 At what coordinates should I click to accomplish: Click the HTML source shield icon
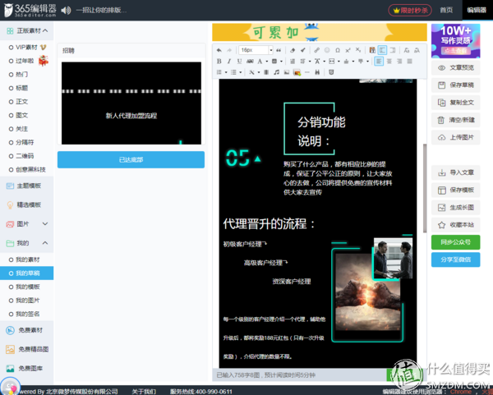(331, 72)
